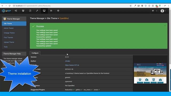The height and width of the screenshot is (96, 171).
Task: Click in the browser address bar
Action: tap(71, 6)
